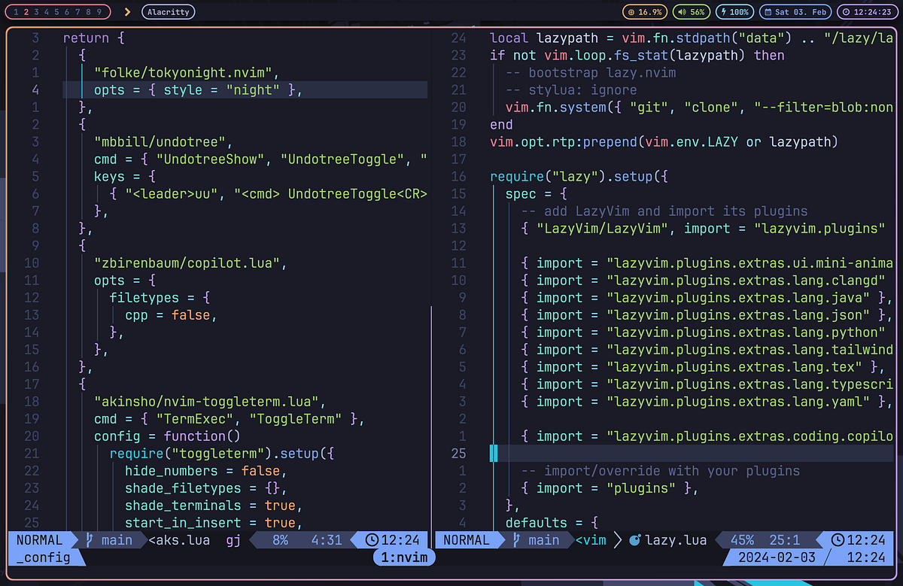Viewport: 903px width, 586px height.
Task: Click the git branch icon in left statusline
Action: tap(89, 539)
